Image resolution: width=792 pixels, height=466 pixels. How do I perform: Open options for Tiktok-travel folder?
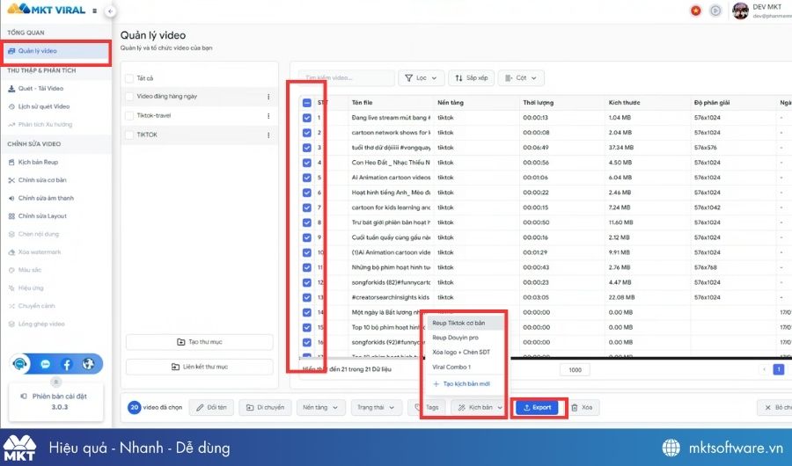tap(268, 115)
